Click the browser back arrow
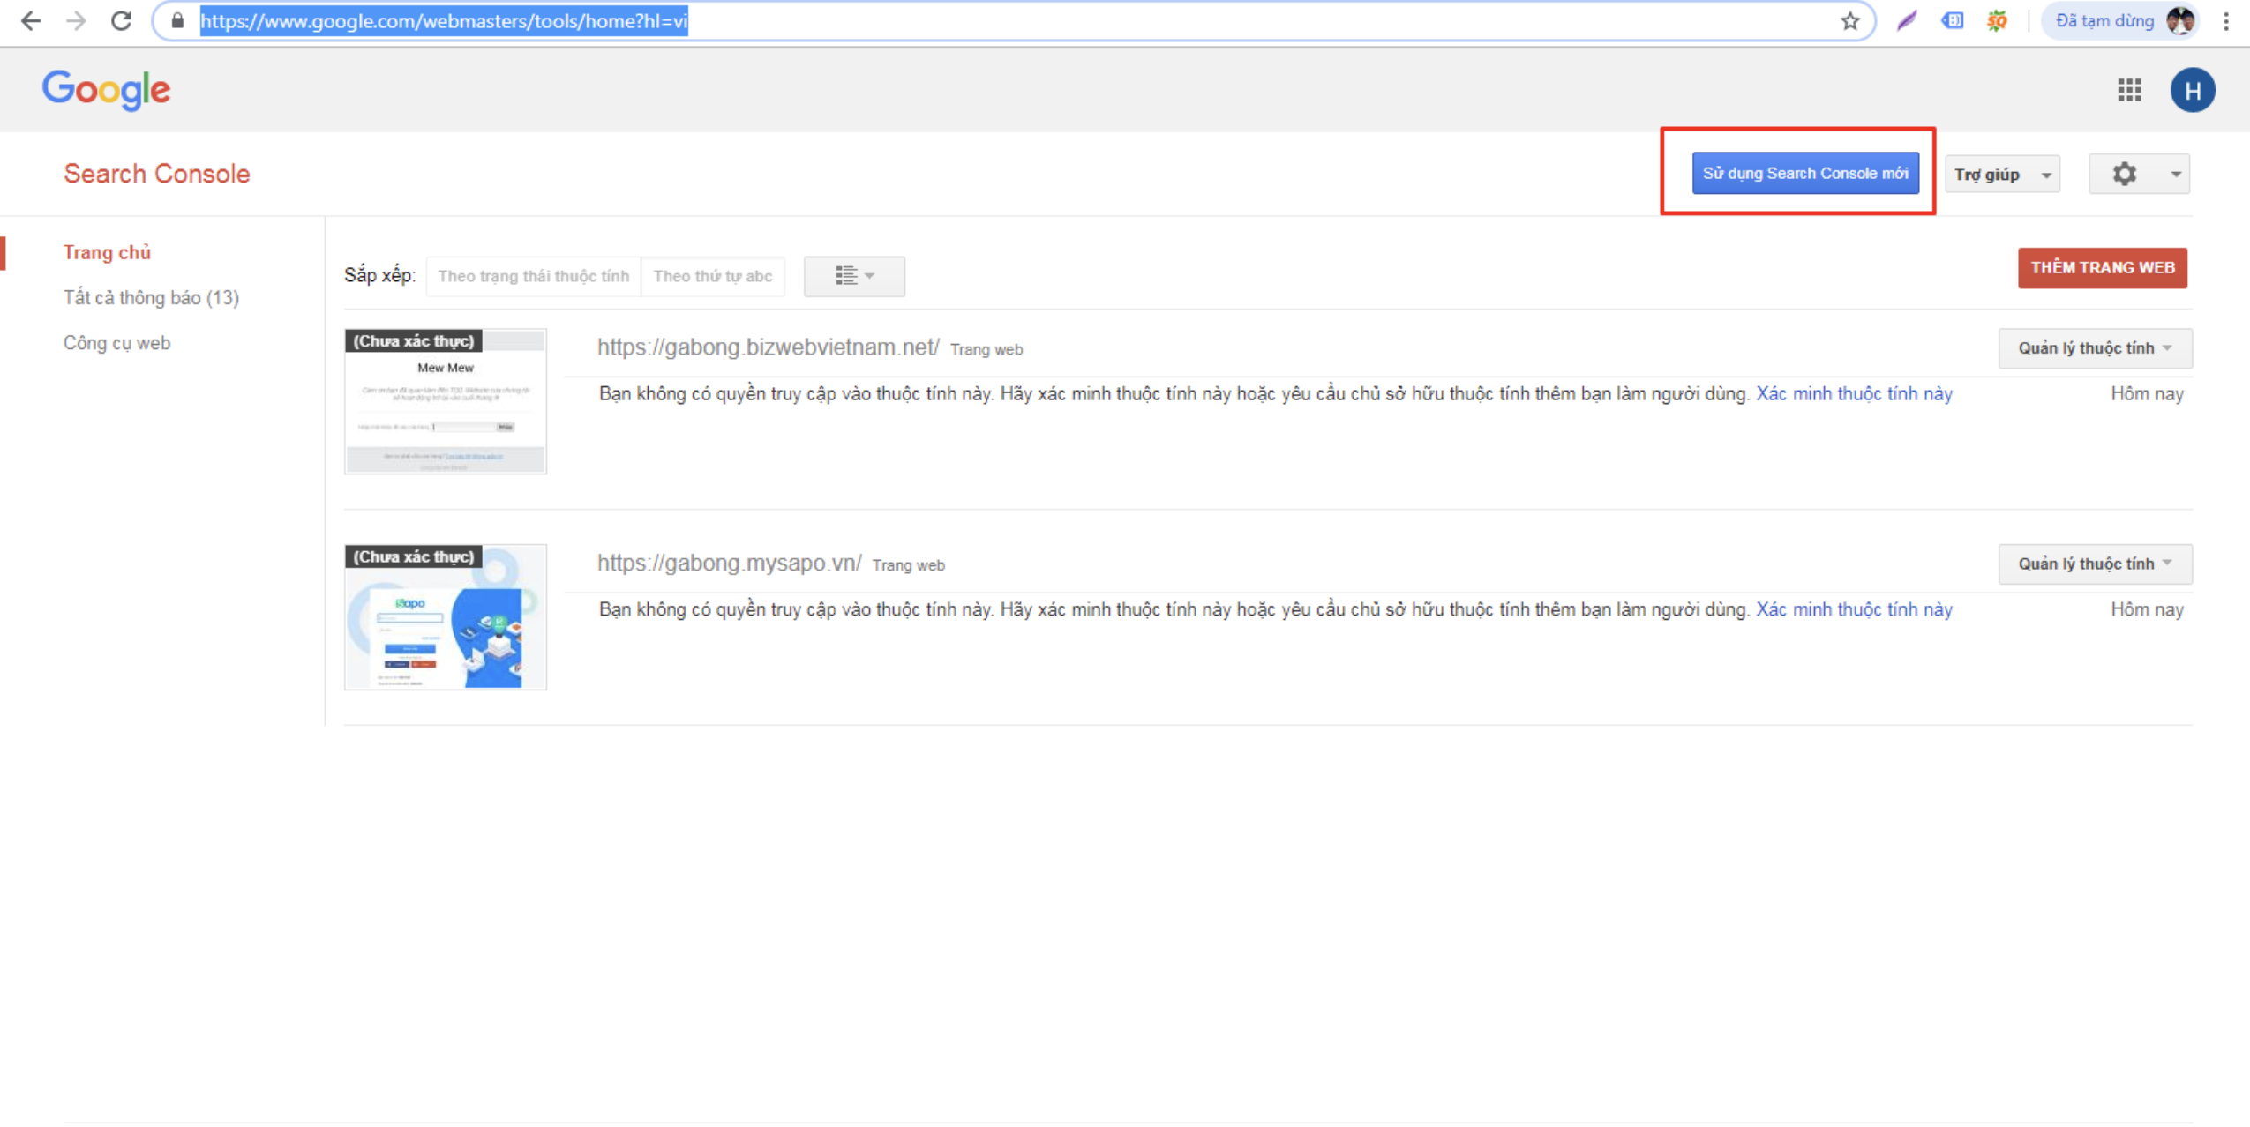2250x1127 pixels. tap(31, 21)
